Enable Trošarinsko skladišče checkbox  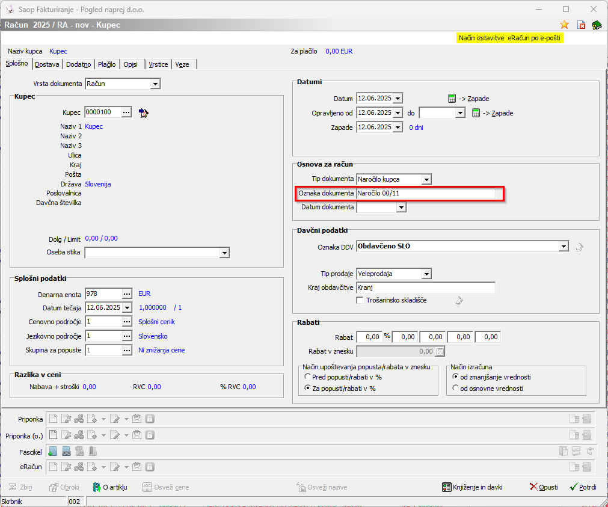click(x=360, y=300)
